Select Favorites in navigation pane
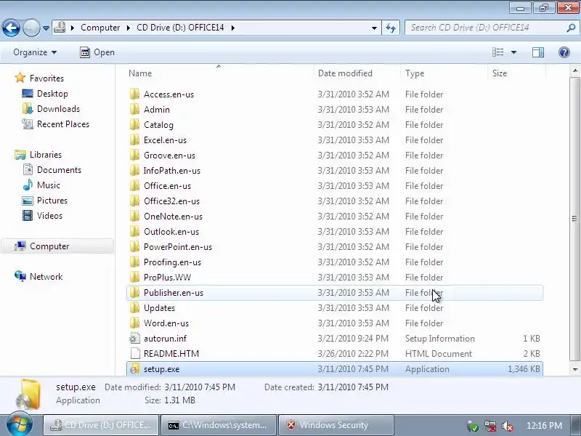The width and height of the screenshot is (581, 436). [x=46, y=78]
